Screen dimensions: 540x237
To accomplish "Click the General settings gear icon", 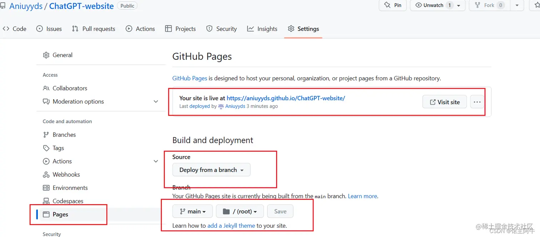I will [46, 55].
